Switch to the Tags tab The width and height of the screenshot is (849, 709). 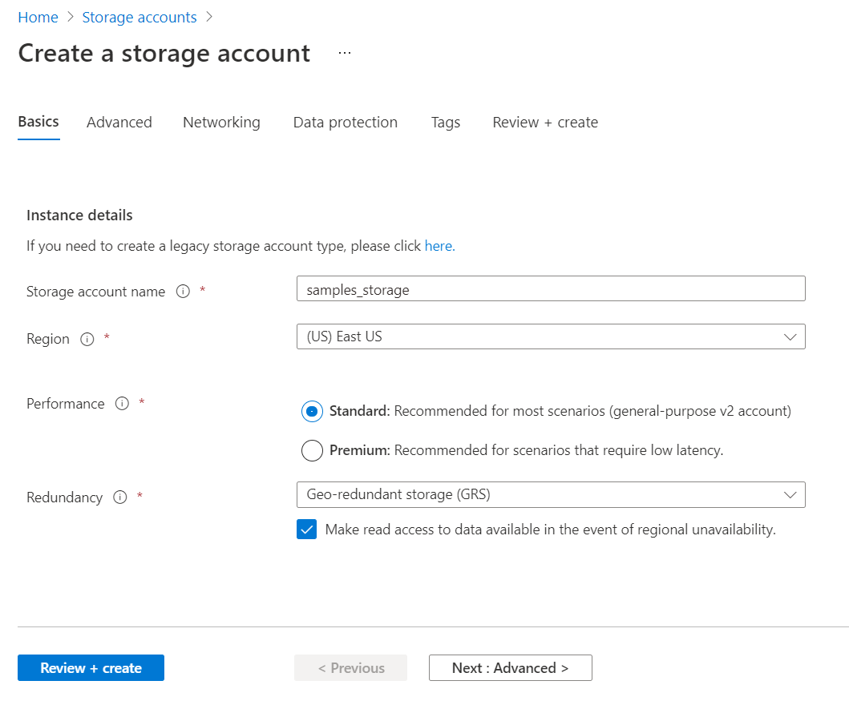click(x=446, y=123)
